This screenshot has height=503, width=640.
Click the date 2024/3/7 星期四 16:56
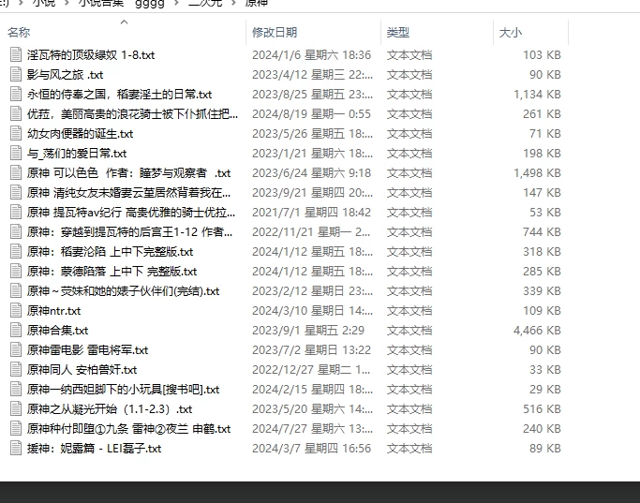[311, 448]
